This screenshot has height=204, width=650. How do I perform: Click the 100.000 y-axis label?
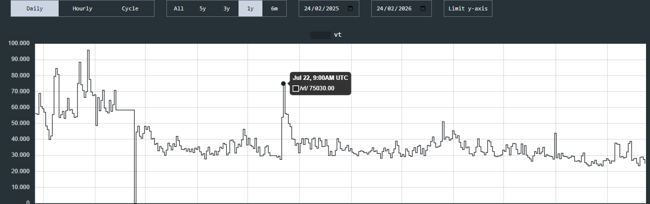19,43
